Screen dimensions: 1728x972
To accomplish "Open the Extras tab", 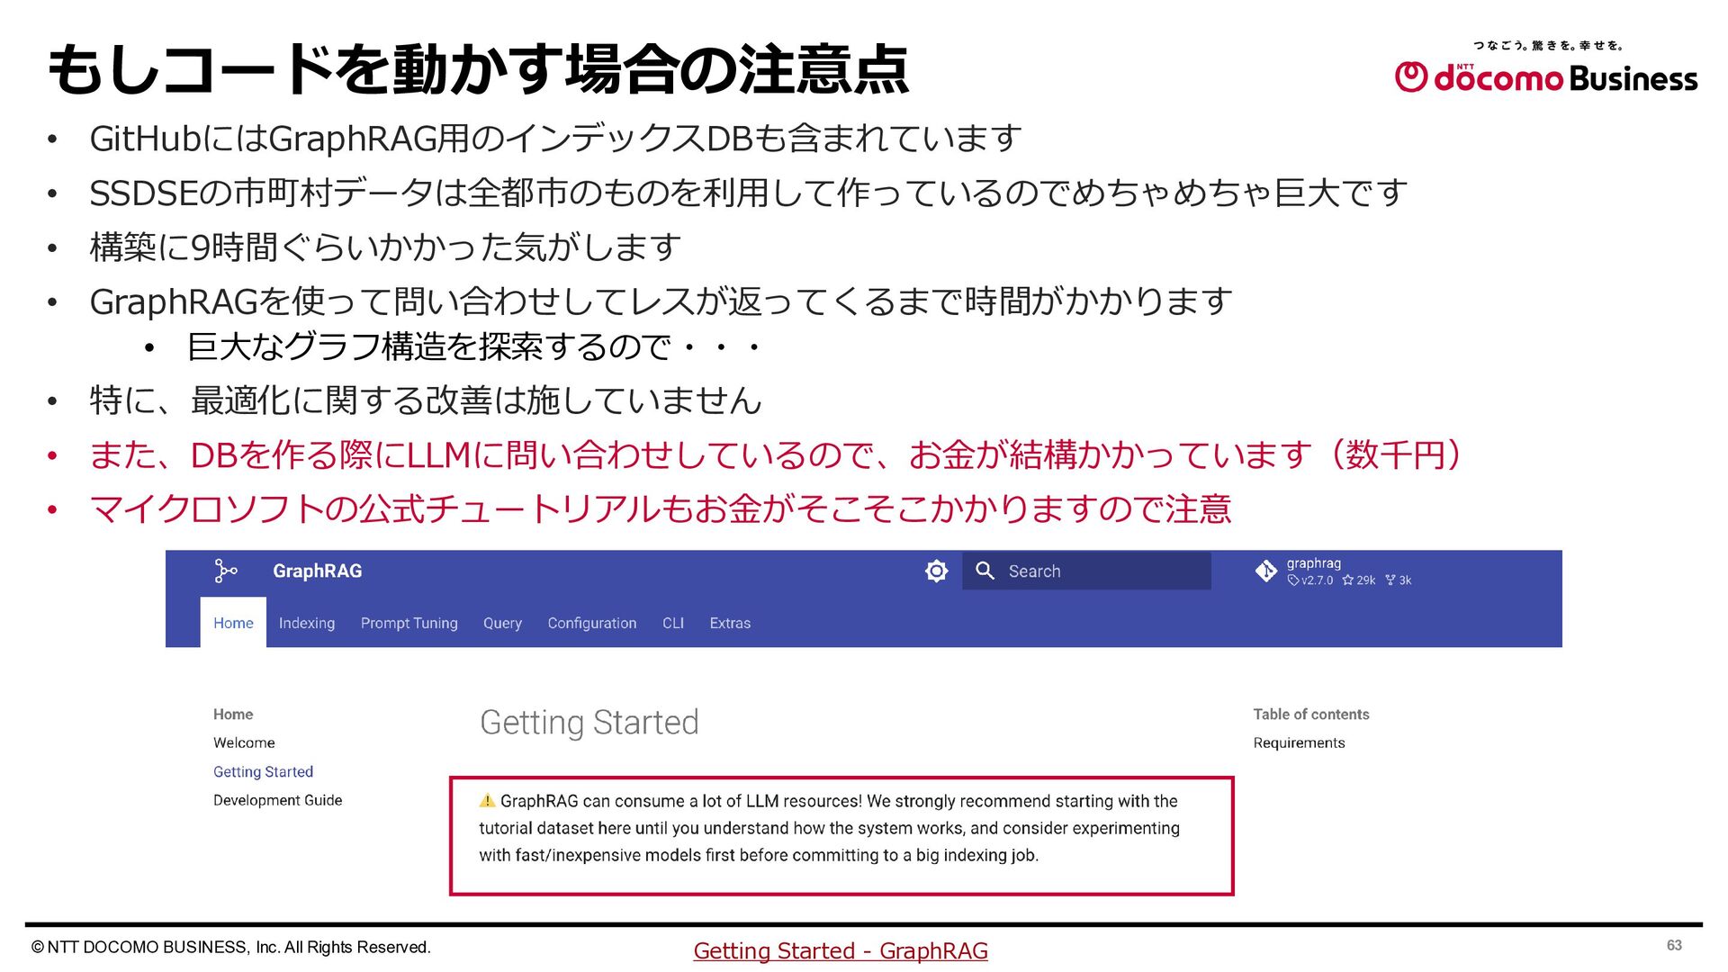I will [x=730, y=623].
